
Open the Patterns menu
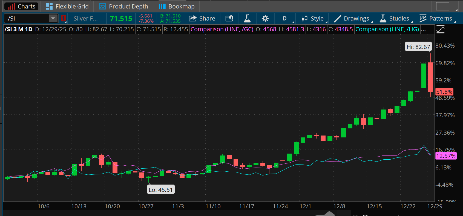[436, 18]
